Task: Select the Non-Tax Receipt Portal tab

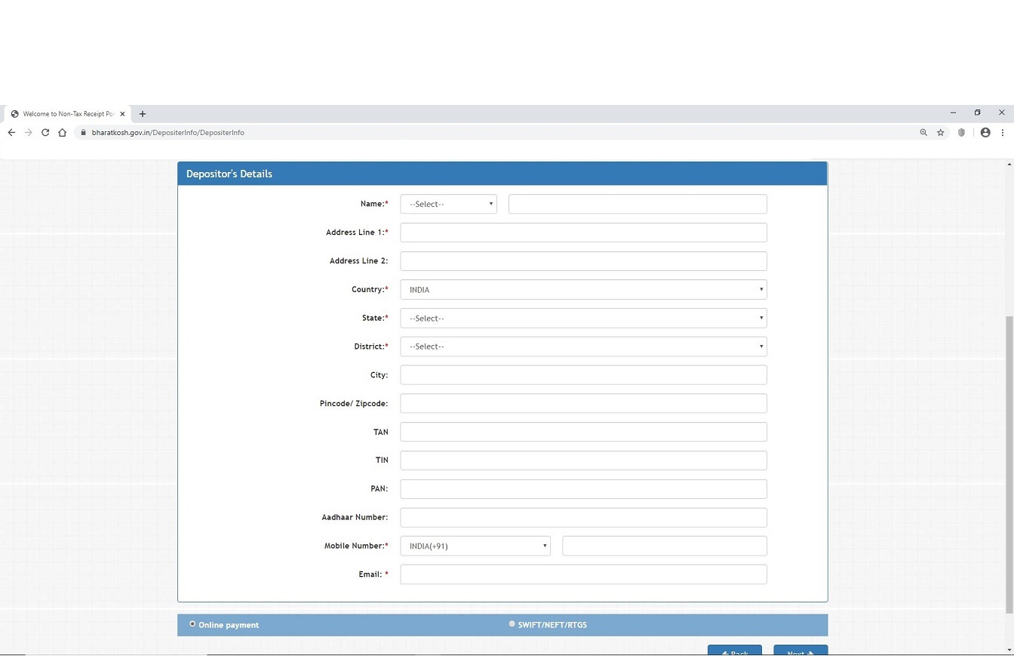Action: click(x=66, y=114)
